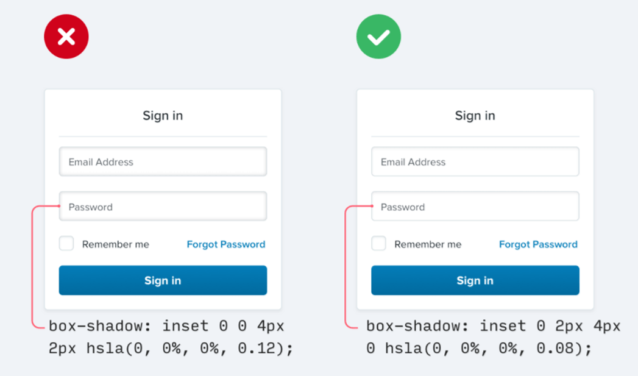Viewport: 638px width, 376px height.
Task: Enable Remember me checkbox in green check form
Action: click(x=378, y=244)
